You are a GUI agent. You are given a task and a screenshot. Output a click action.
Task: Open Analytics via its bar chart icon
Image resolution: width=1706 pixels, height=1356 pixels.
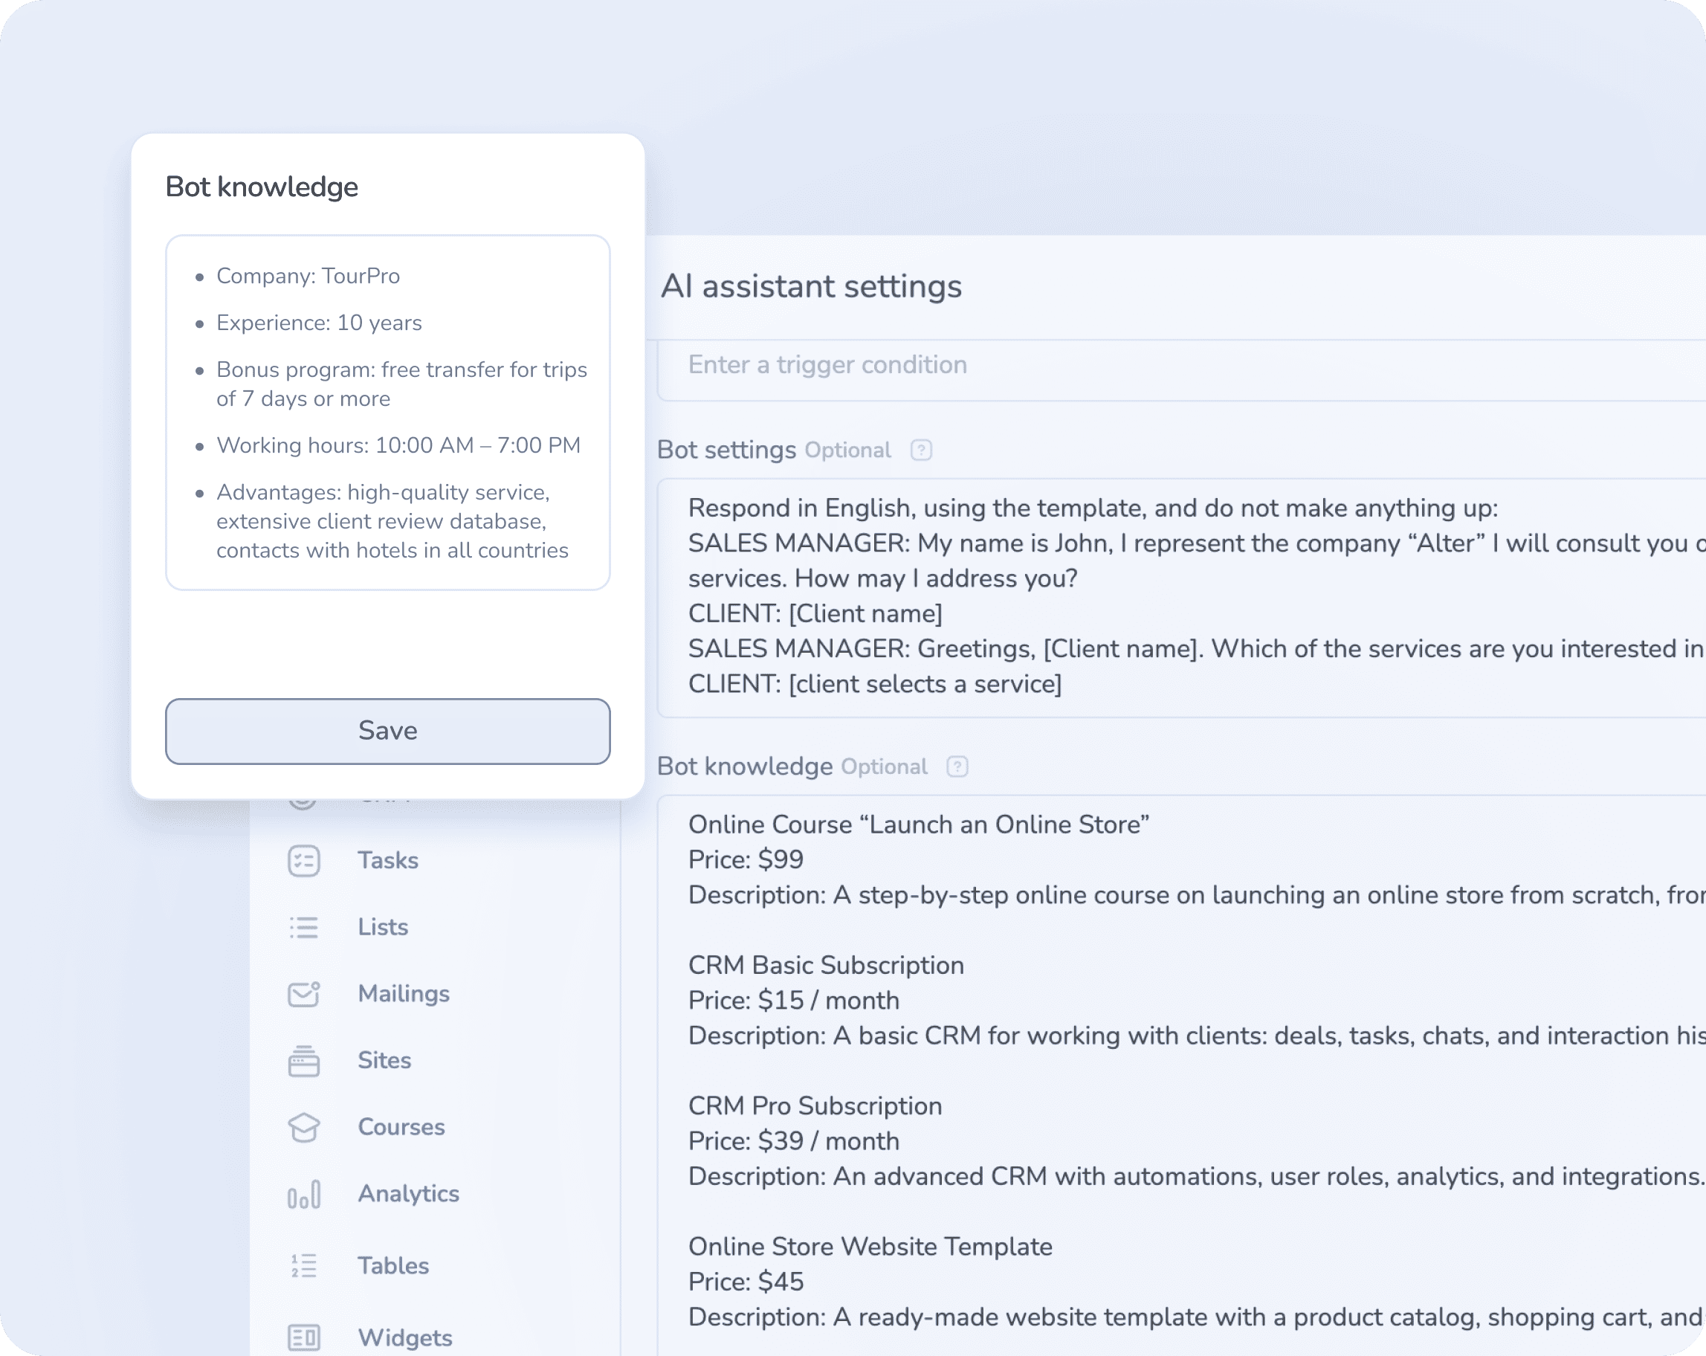point(304,1195)
